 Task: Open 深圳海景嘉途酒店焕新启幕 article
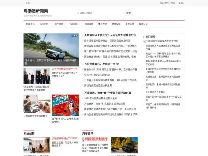point(98,86)
